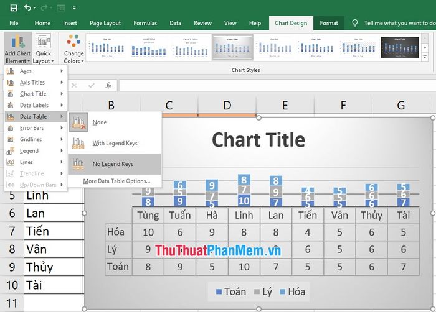Expand the Axis Titles submenu
This screenshot has width=436, height=312.
coord(36,83)
